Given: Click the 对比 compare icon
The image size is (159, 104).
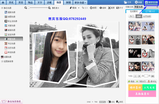Looking at the screenshot, I should [111, 102].
